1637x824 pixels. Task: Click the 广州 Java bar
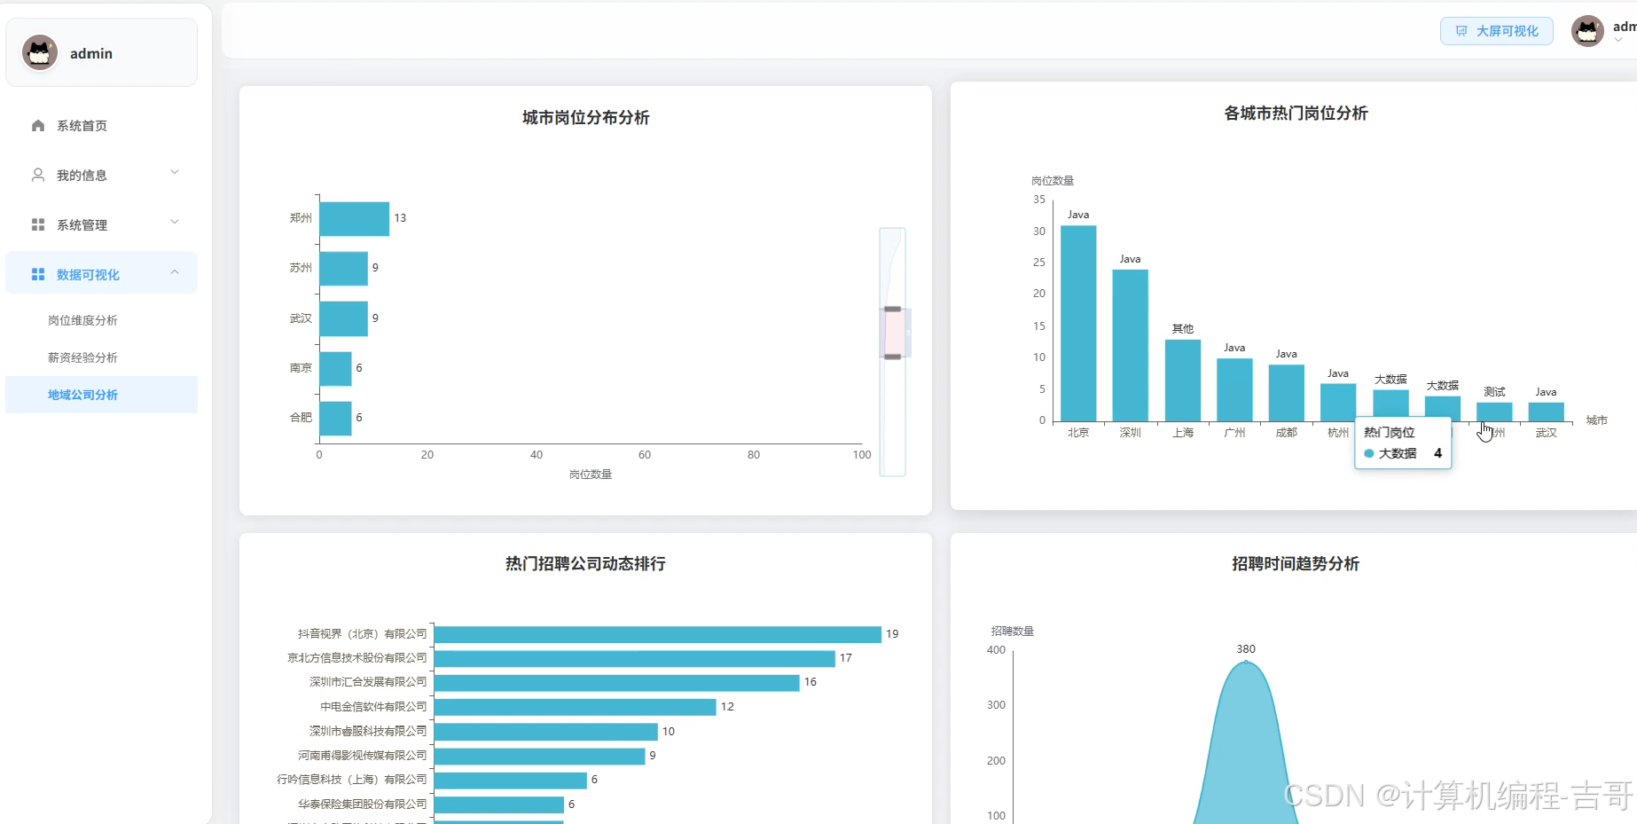pos(1234,389)
